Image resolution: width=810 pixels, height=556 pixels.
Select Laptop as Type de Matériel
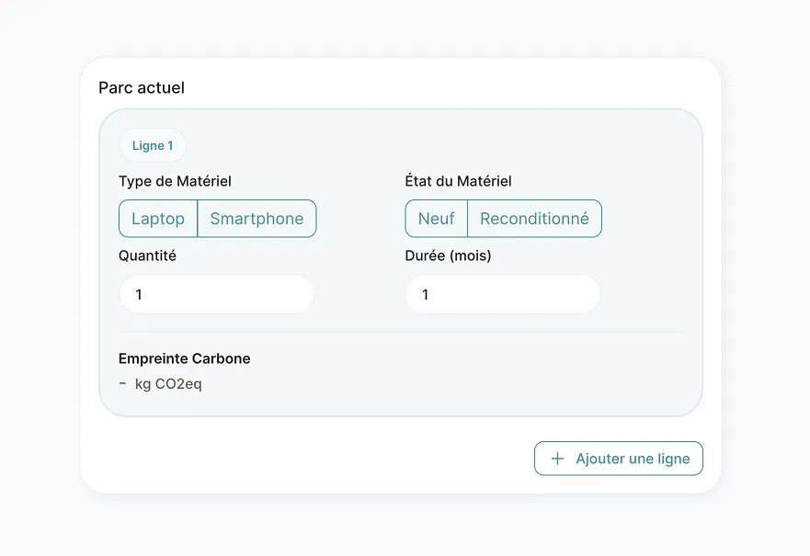158,219
